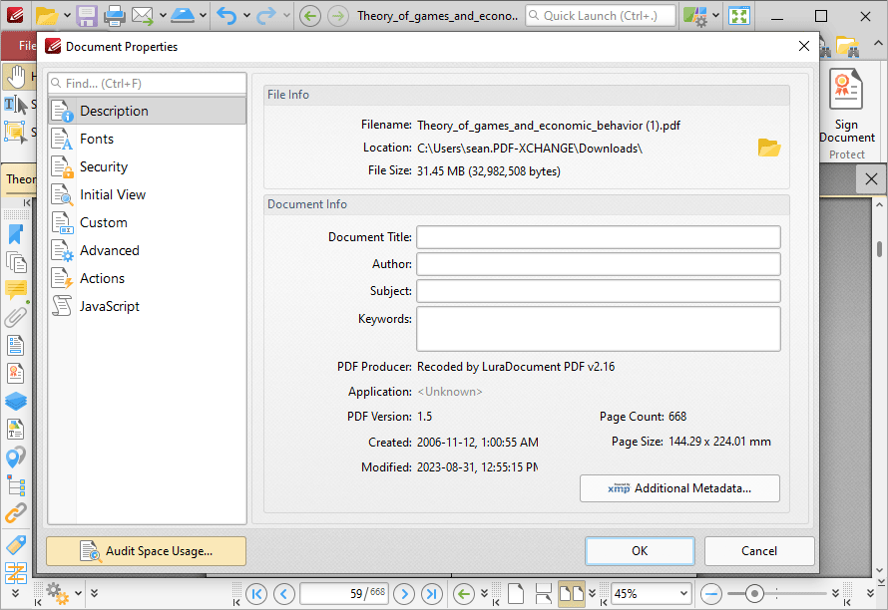This screenshot has height=610, width=888.
Task: Click Audit Space Usage button
Action: (x=146, y=551)
